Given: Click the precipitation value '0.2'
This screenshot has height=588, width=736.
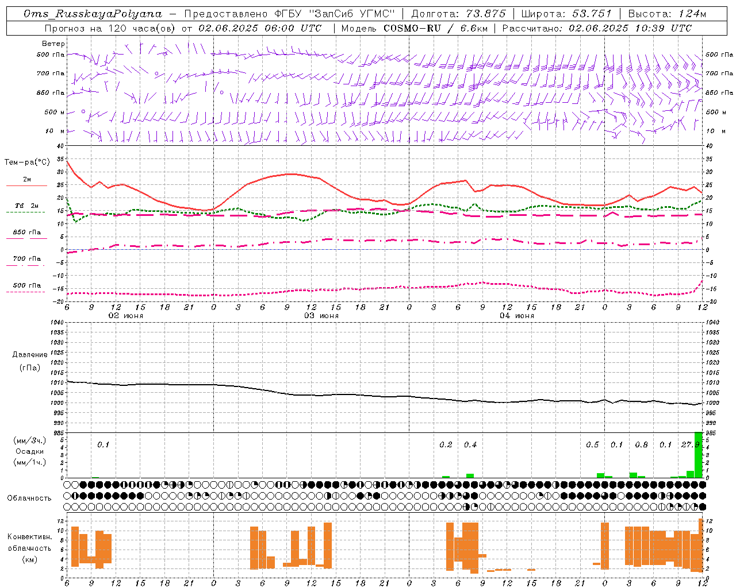Looking at the screenshot, I should click(446, 444).
